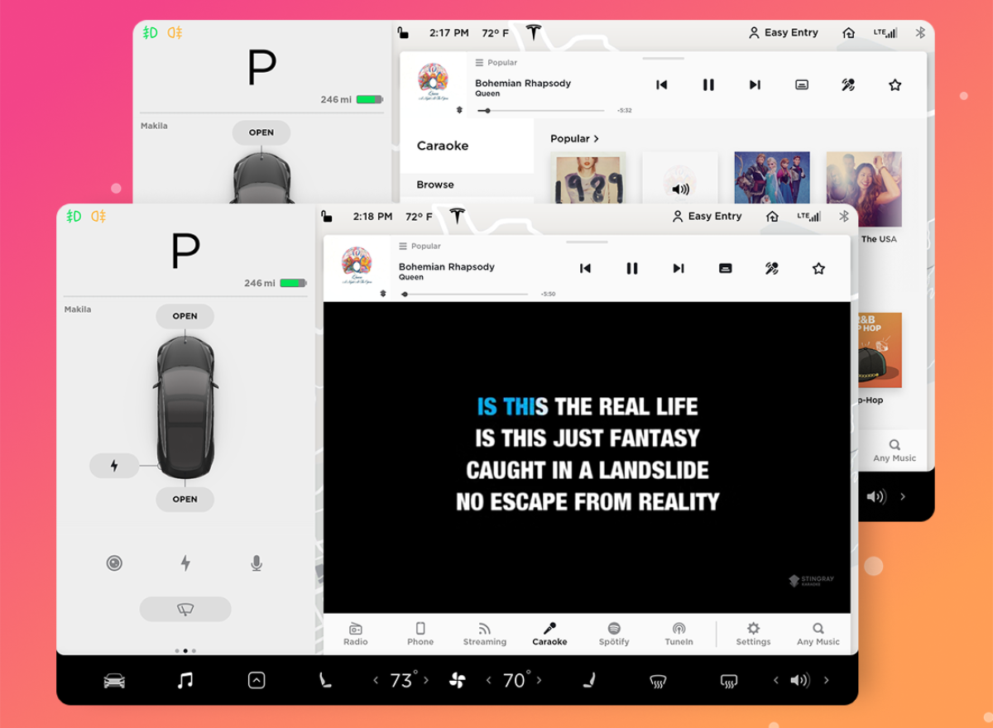Image resolution: width=993 pixels, height=728 pixels.
Task: Toggle the green headlight indicator in front window
Action: [x=74, y=216]
